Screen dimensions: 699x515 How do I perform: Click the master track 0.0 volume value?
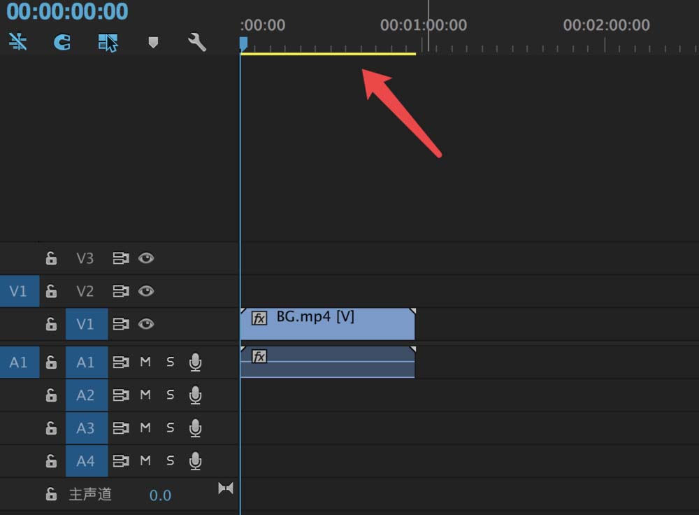[x=160, y=495]
